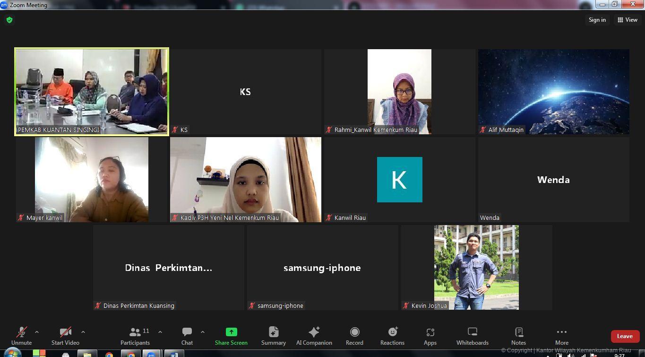This screenshot has height=357, width=645.
Task: Expand the Participants options arrow
Action: 160,332
